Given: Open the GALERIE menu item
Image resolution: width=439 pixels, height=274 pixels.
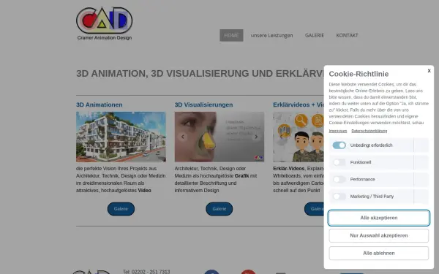Looking at the screenshot, I should (x=315, y=35).
